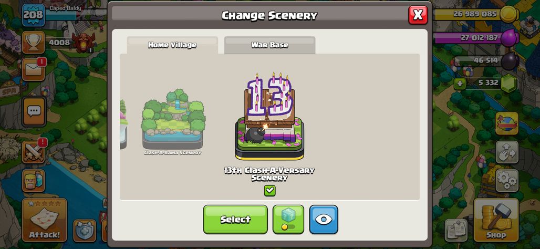Viewport: 540px width, 249px height.
Task: Open the layout editor hand icon
Action: pyautogui.click(x=507, y=152)
